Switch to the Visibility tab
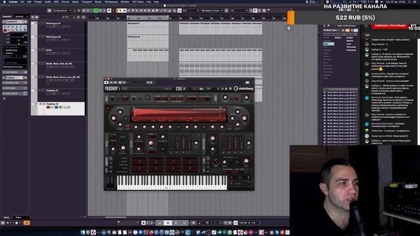Image resolution: width=420 pixels, height=236 pixels. tap(20, 16)
